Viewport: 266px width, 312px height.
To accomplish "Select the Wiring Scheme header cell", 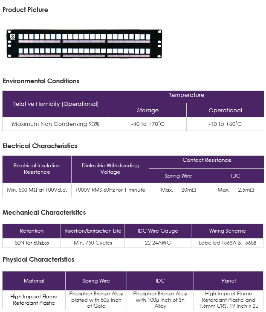I will [x=228, y=231].
